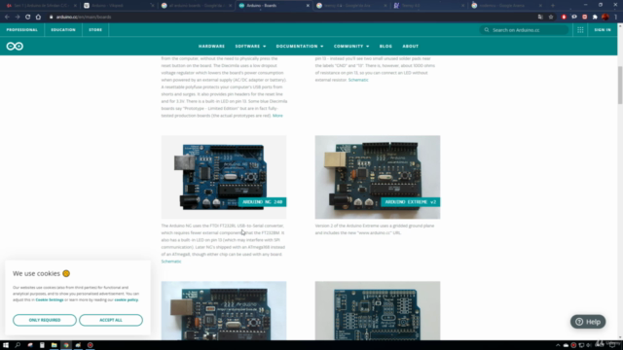Click Chrome icon in taskbar
The image size is (623, 350).
pos(66,345)
